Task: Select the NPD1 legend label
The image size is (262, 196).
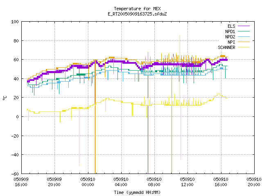Action: (230, 31)
